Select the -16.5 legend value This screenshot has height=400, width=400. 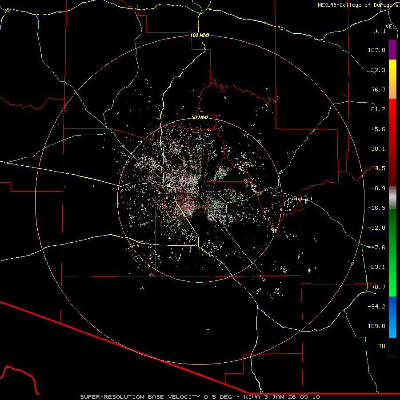pyautogui.click(x=376, y=208)
